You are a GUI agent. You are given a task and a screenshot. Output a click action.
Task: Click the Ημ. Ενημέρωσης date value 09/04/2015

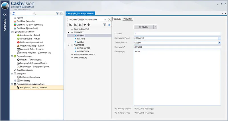[x=144, y=113]
